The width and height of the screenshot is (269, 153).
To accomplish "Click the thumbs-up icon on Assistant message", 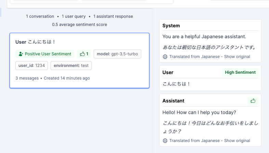I will click(253, 101).
